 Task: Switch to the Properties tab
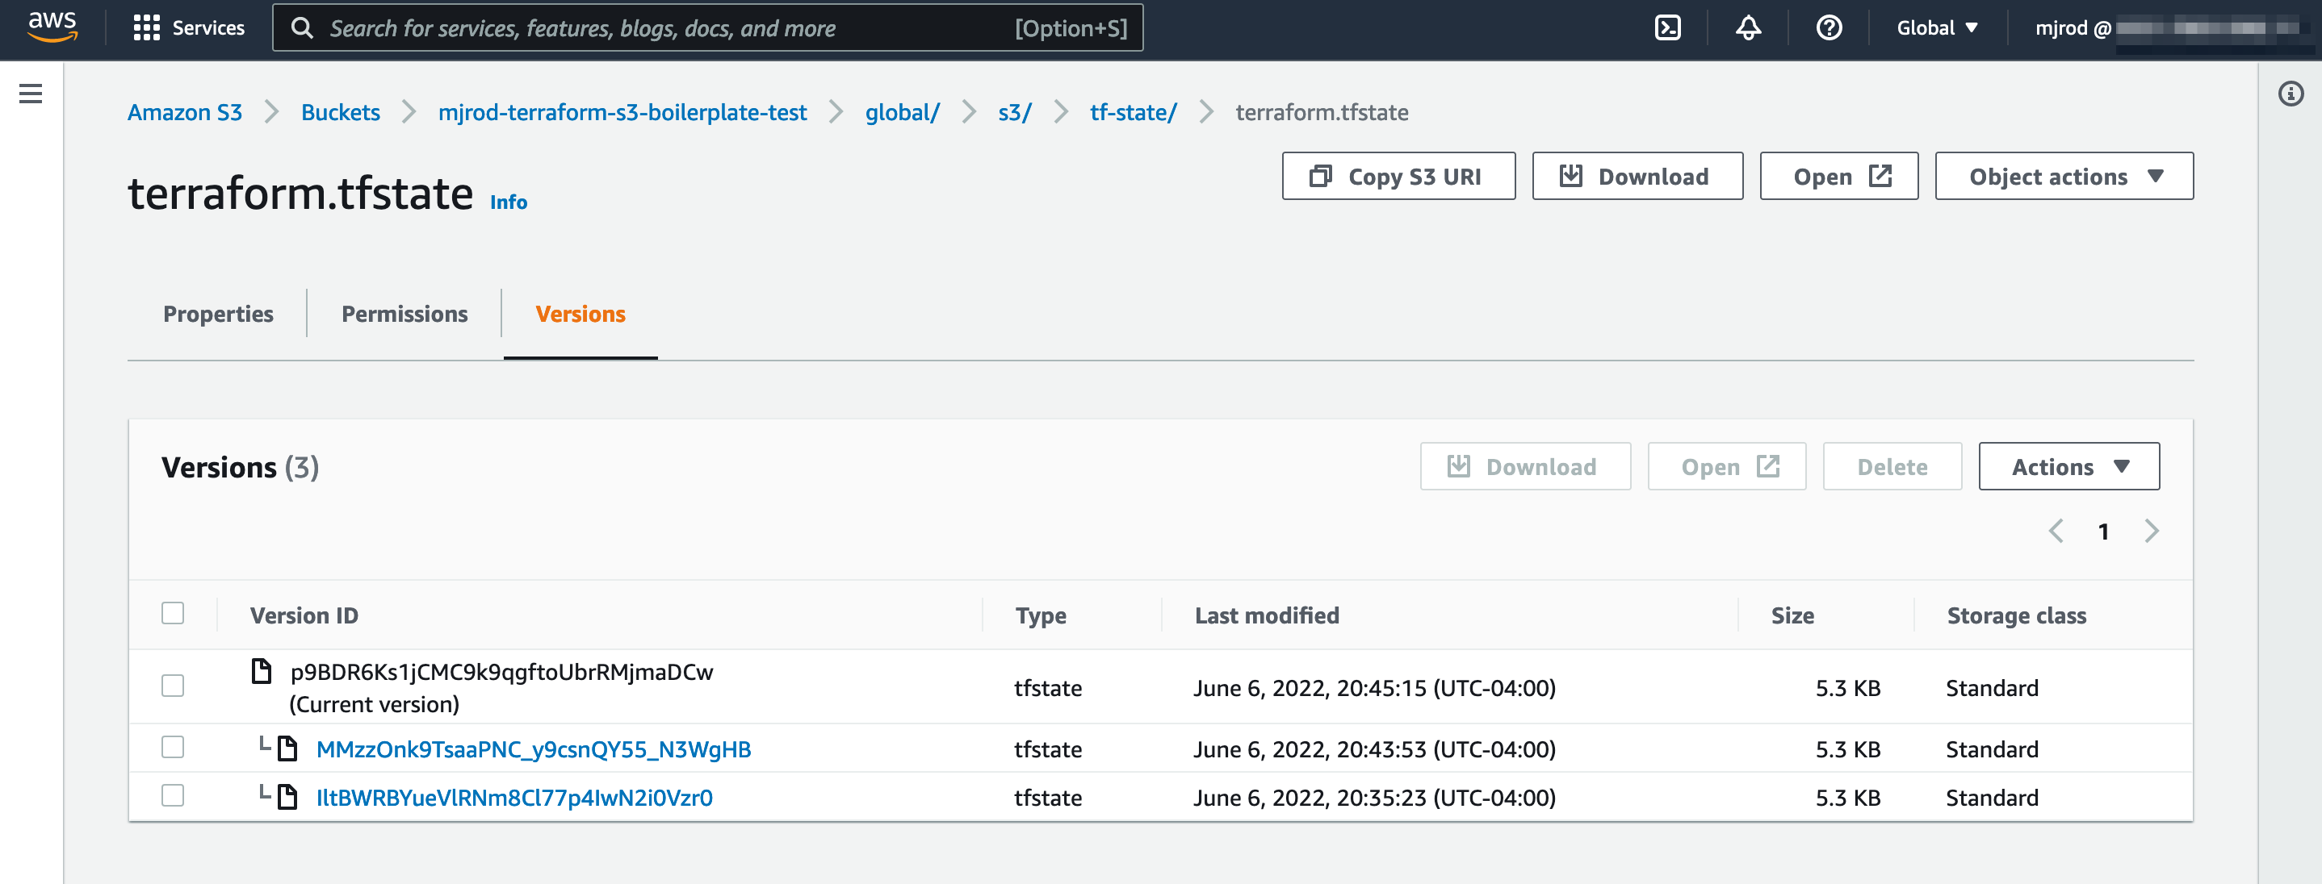point(218,315)
